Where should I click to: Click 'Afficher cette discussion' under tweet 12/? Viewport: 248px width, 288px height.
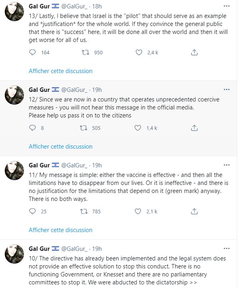coord(61,147)
